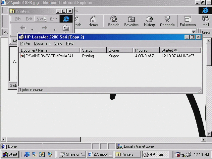Switch to the Printers taskbar button
The width and height of the screenshot is (212, 159).
pyautogui.click(x=127, y=154)
